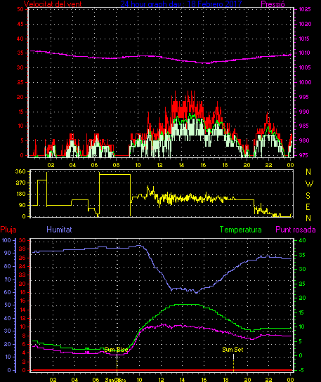
Task: Click wind chart time axis label 08
Action: [116, 165]
